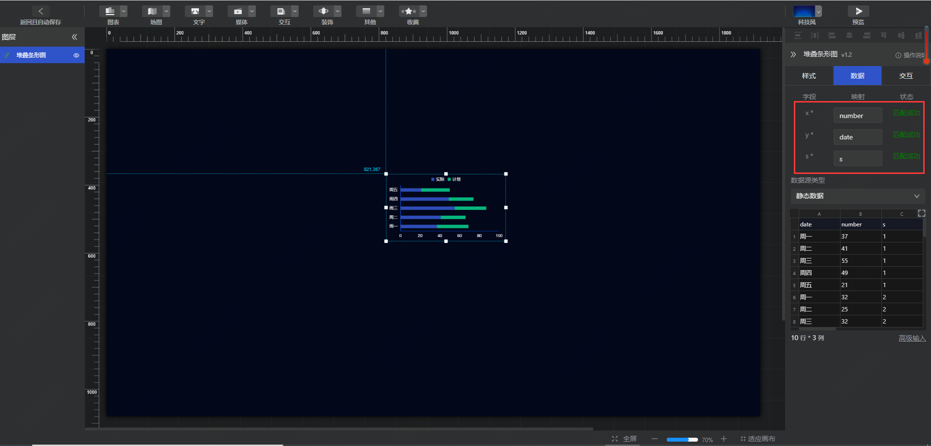Click the x field mapping input 'number'
Image resolution: width=931 pixels, height=446 pixels.
coord(858,116)
